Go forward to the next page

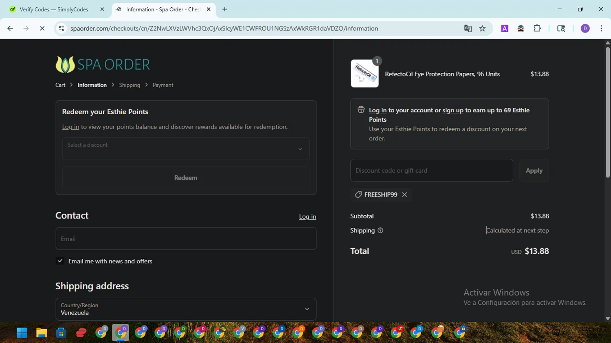26,28
